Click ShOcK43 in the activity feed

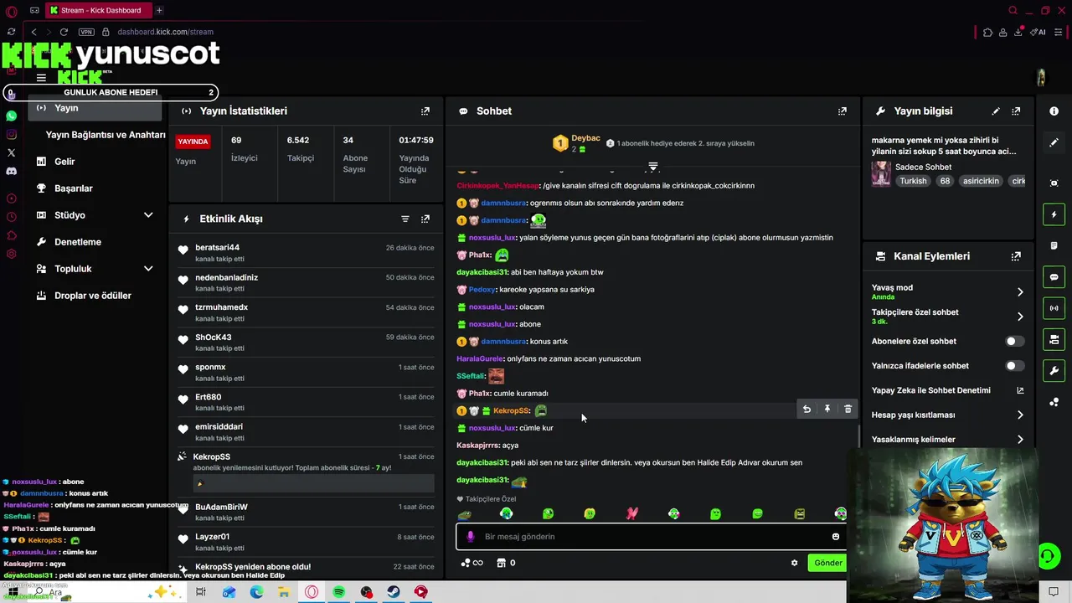(x=213, y=338)
